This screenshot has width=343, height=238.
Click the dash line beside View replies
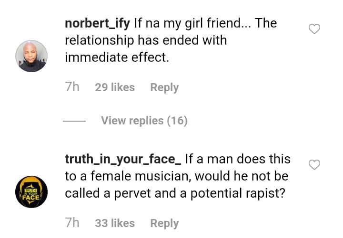tap(74, 121)
